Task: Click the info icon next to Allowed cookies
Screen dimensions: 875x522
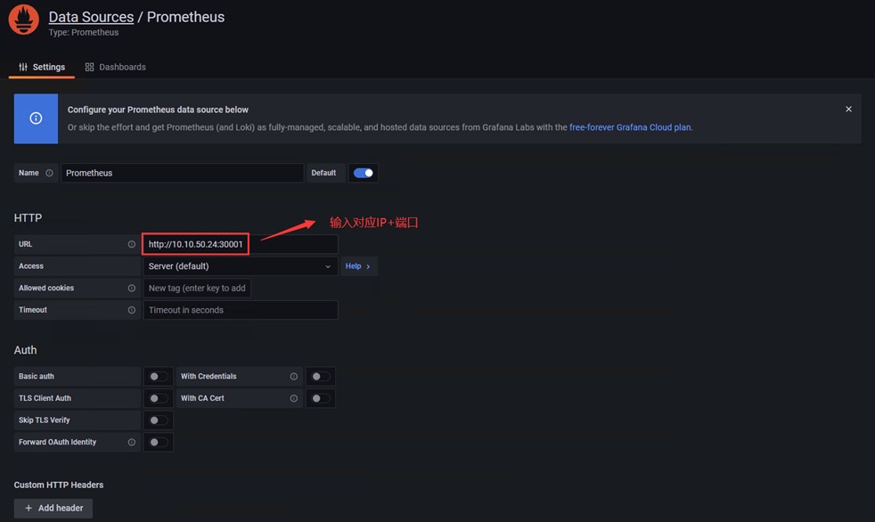Action: [132, 289]
